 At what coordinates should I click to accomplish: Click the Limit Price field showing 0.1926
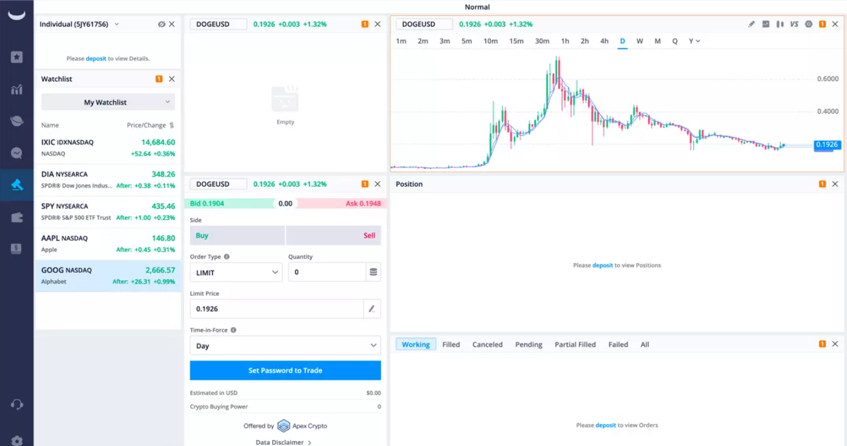point(277,309)
